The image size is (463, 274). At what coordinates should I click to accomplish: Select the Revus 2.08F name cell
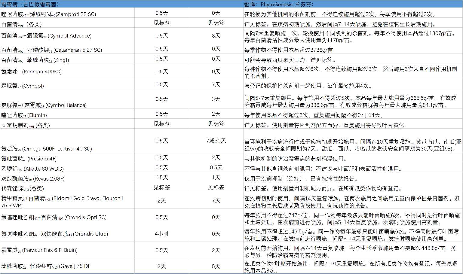pyautogui.click(x=33, y=179)
